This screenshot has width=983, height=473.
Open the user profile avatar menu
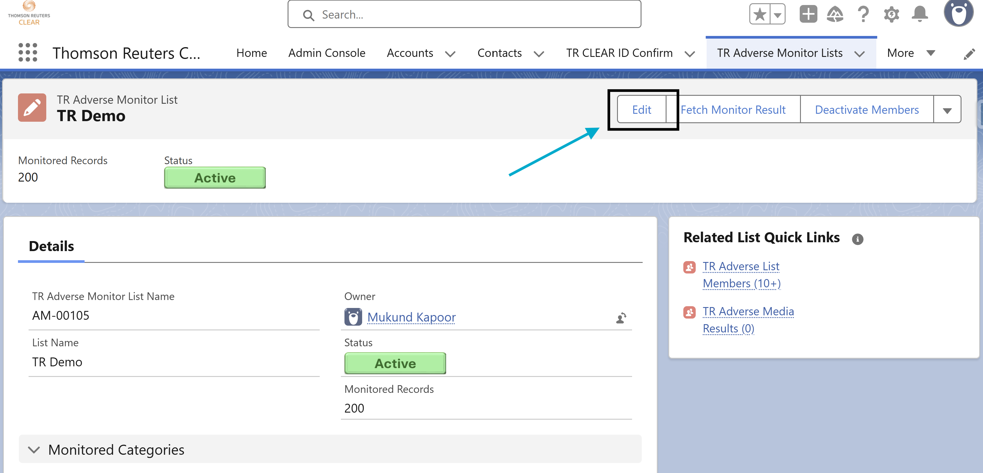(959, 13)
